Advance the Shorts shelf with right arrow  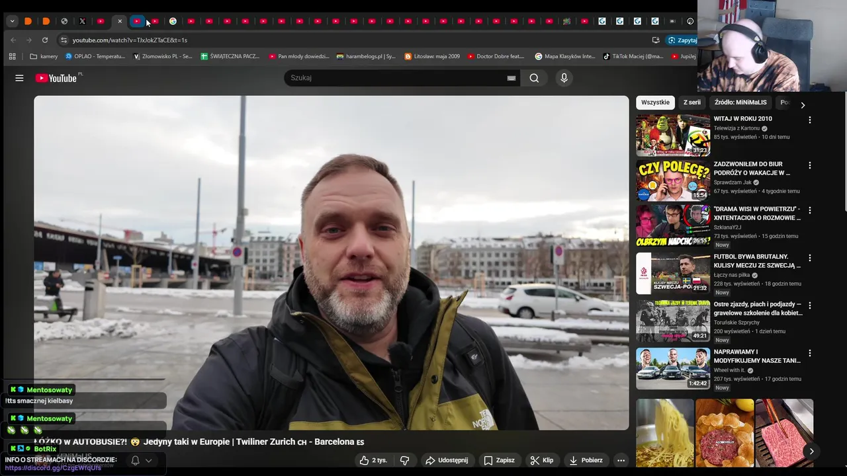(x=811, y=451)
